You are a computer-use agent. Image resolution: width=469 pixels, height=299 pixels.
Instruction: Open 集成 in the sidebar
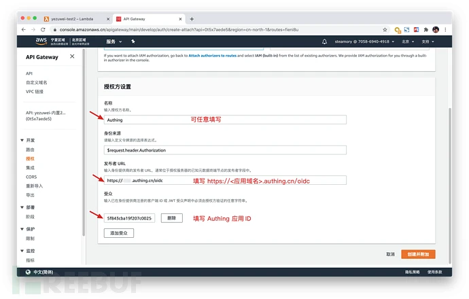click(x=30, y=168)
